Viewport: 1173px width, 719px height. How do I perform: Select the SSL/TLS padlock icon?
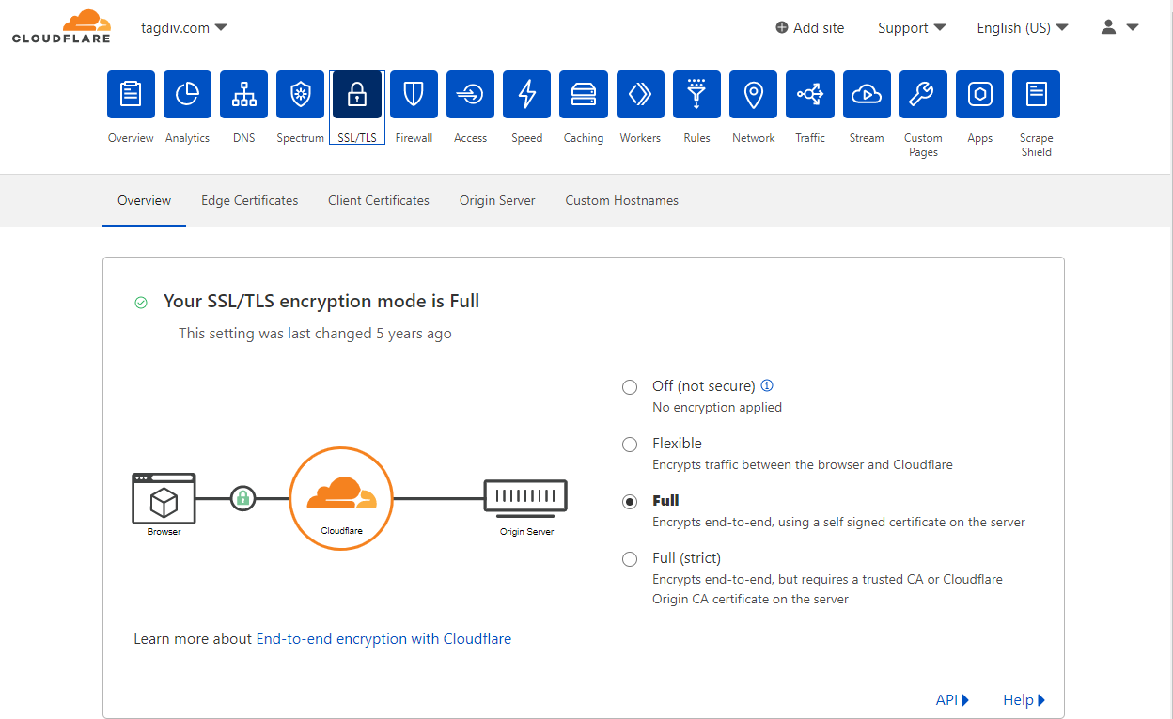[357, 94]
